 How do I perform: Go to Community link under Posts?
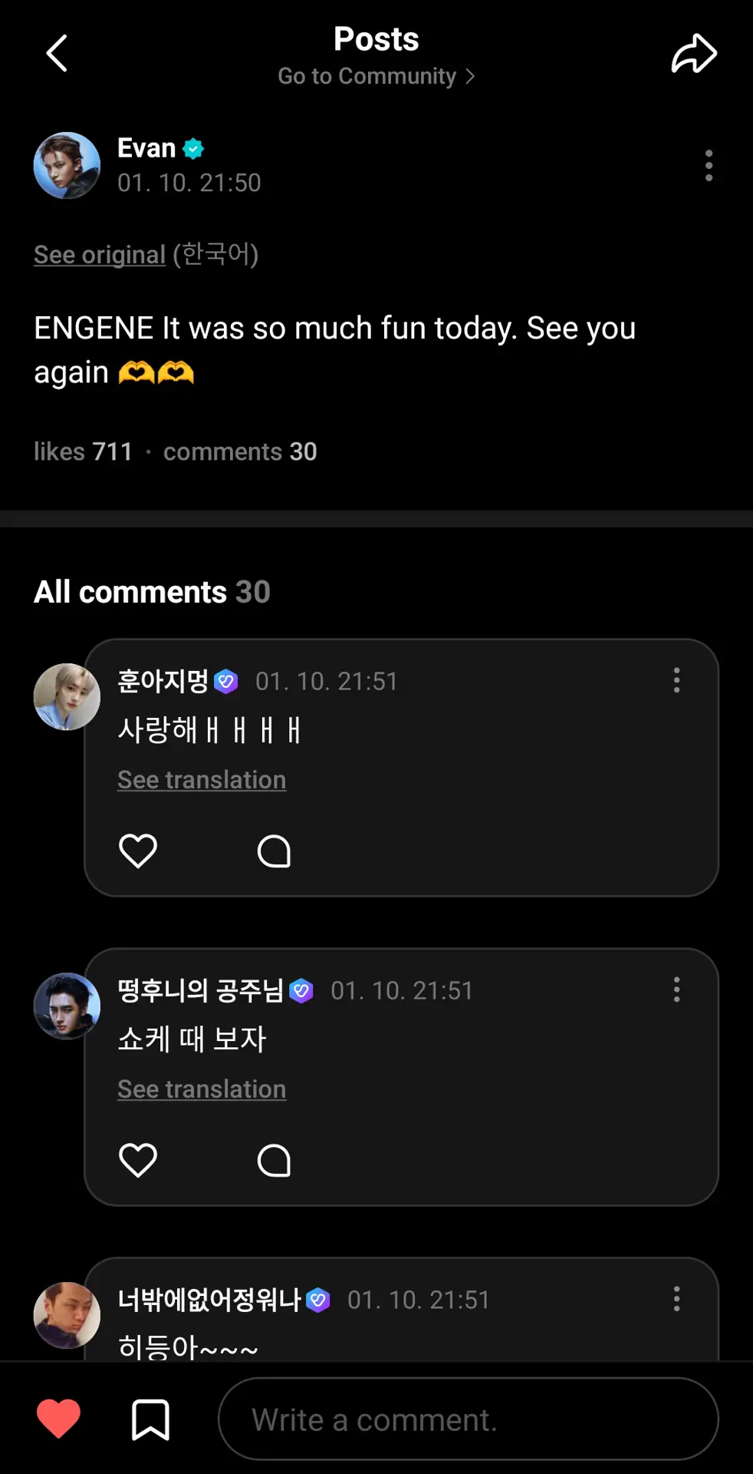(x=376, y=76)
